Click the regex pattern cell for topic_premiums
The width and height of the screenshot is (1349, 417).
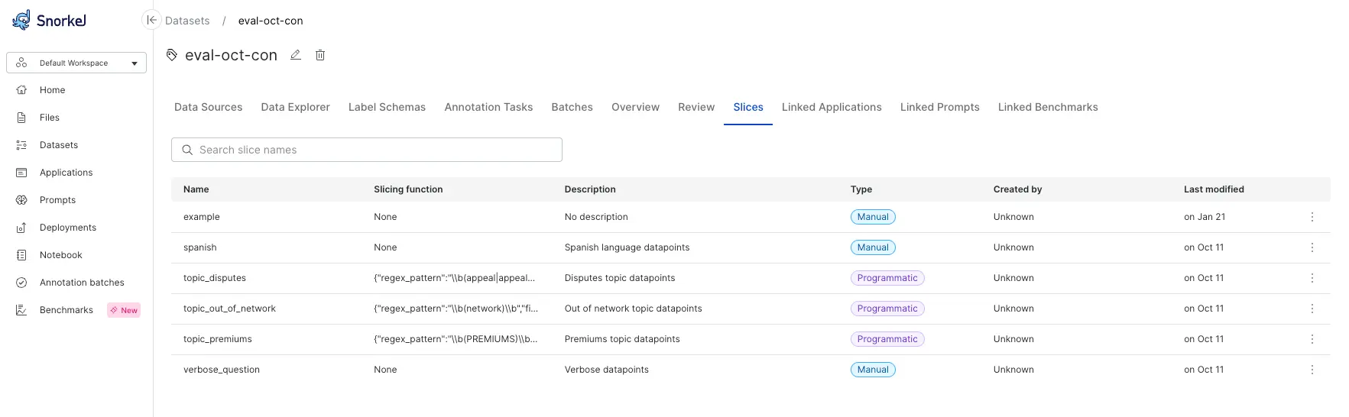pyautogui.click(x=456, y=339)
